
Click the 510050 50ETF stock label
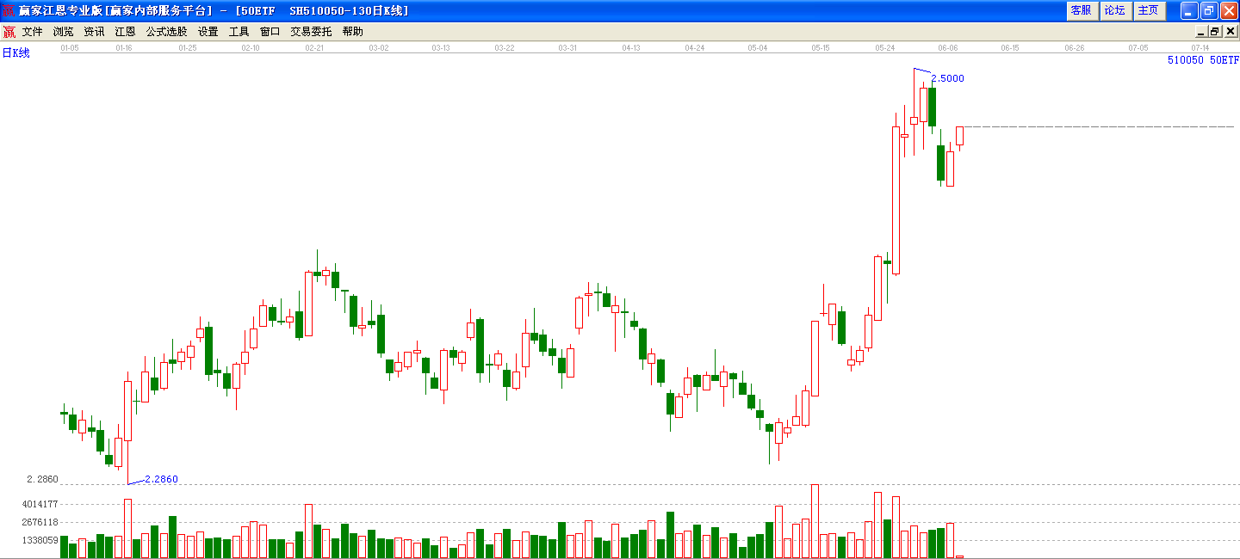1203,60
